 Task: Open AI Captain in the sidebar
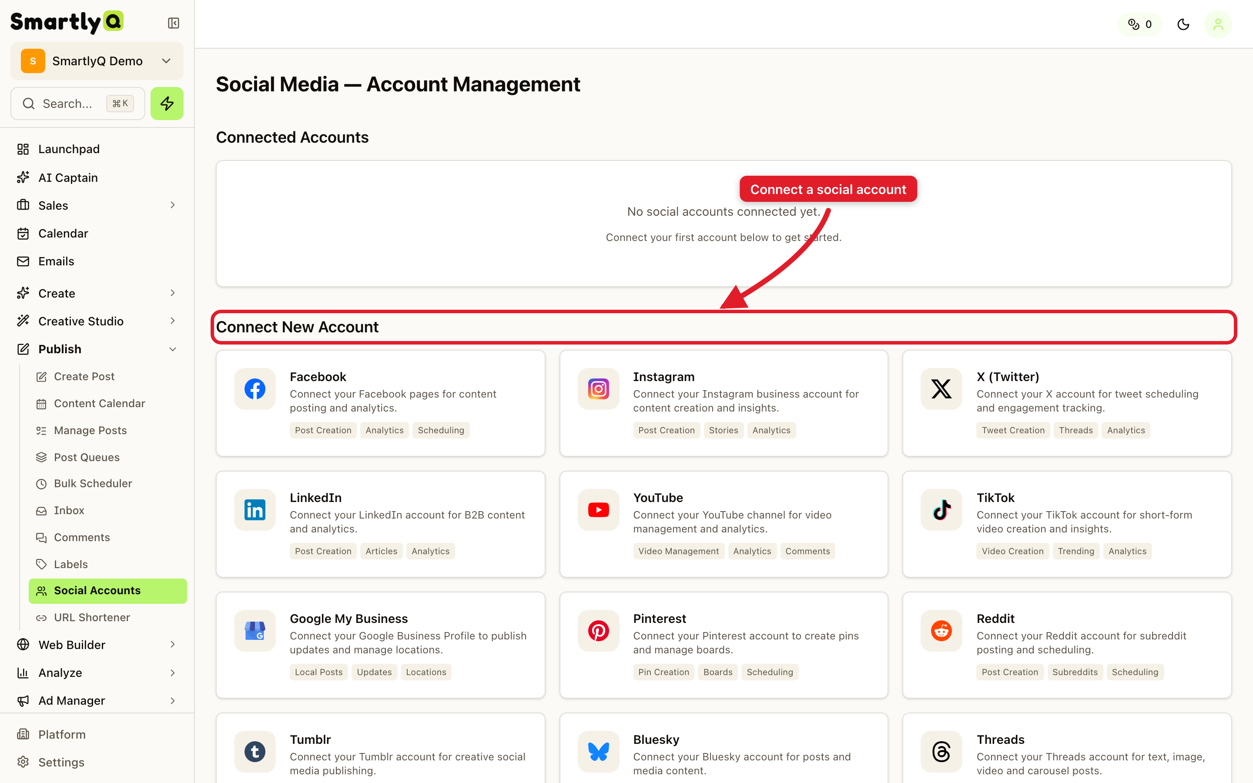point(67,177)
